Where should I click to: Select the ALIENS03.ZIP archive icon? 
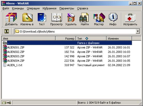(5, 56)
